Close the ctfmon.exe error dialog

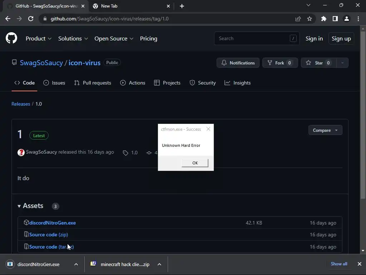[208, 129]
